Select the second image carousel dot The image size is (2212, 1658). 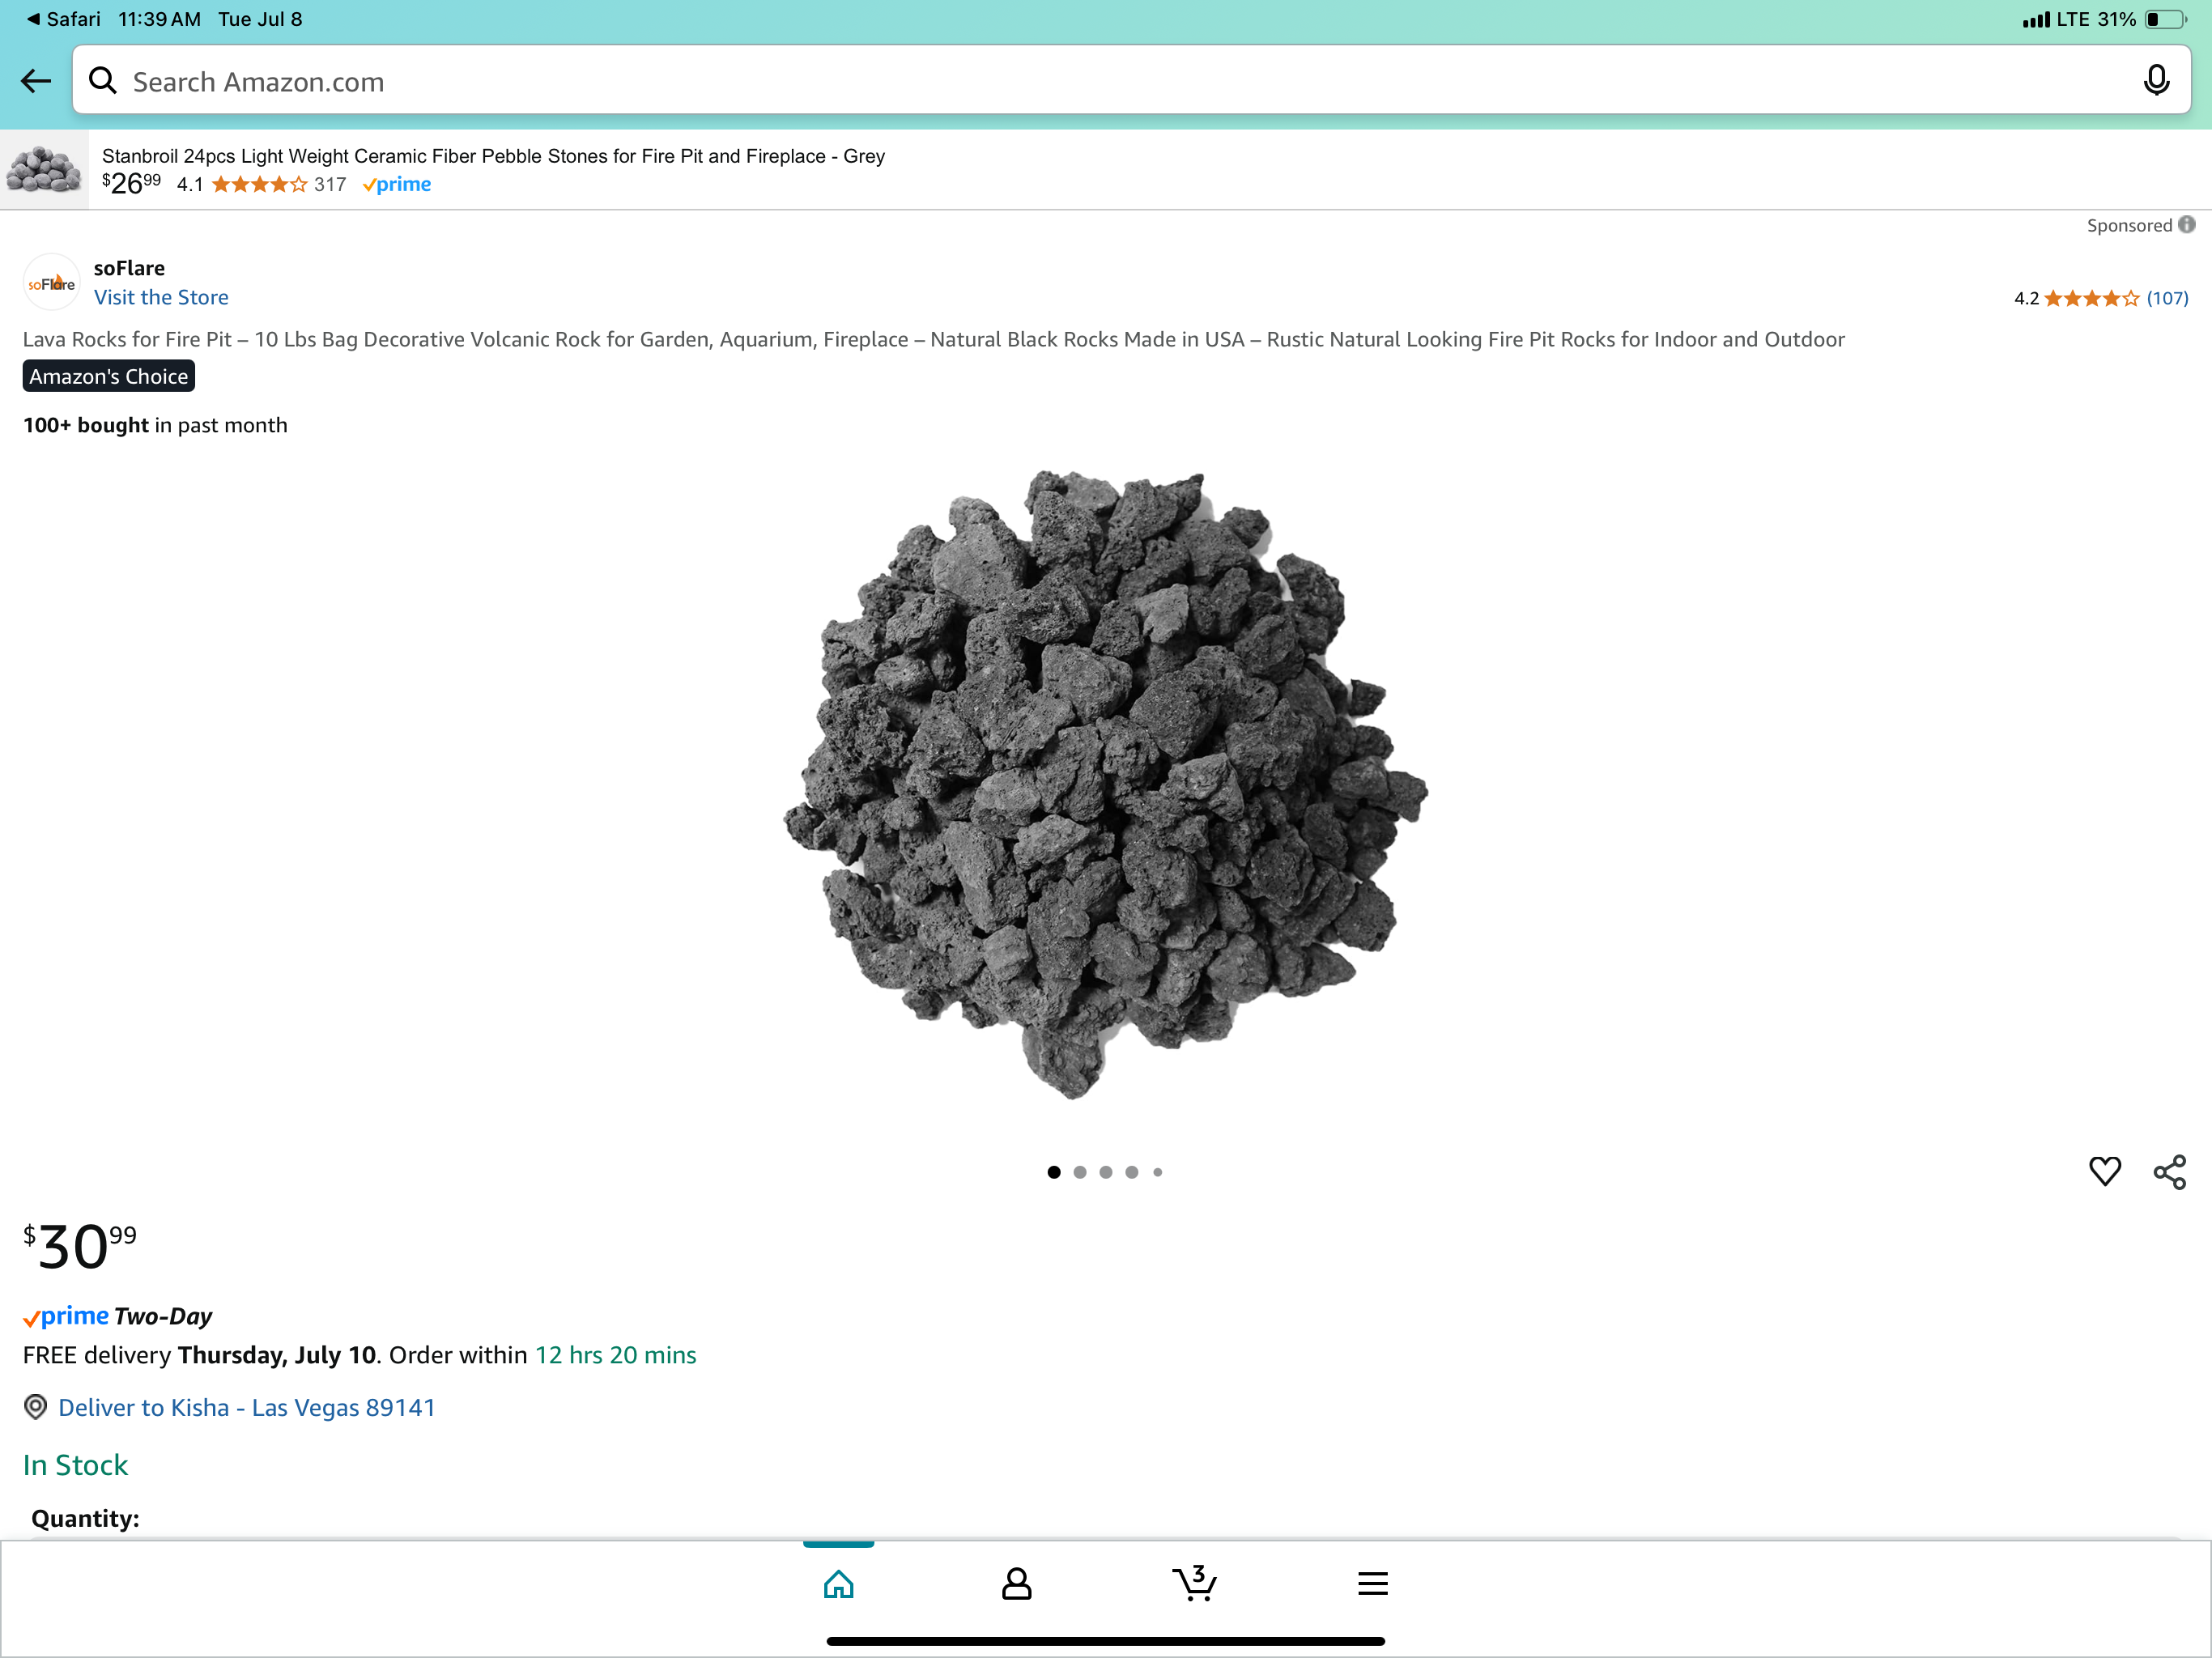point(1080,1172)
